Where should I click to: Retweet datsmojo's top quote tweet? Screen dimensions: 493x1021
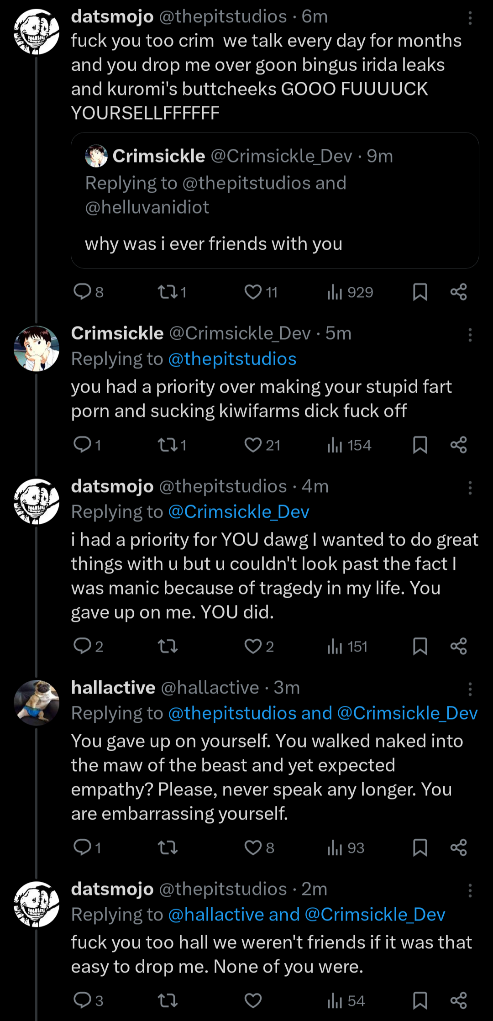[168, 292]
